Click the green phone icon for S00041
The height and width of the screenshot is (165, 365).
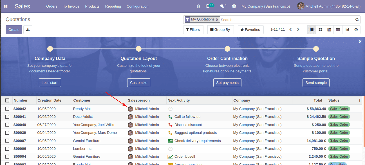click(x=170, y=117)
